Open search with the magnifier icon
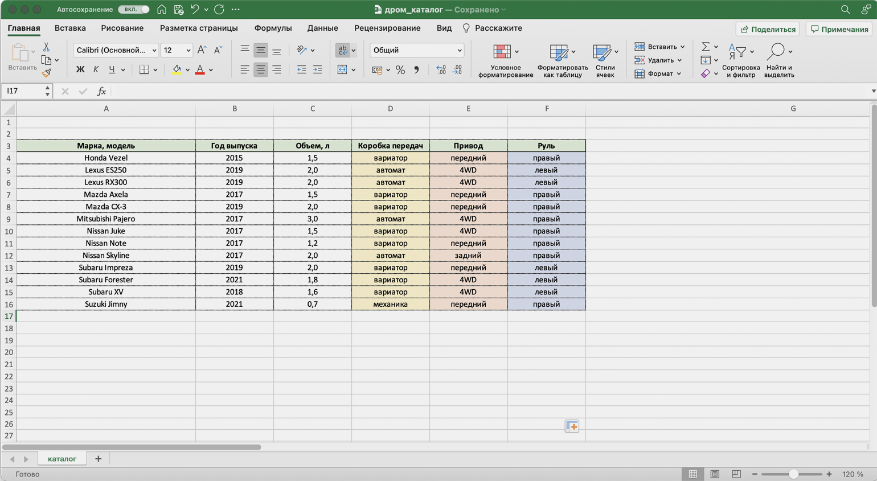Viewport: 877px width, 481px height. pos(846,9)
